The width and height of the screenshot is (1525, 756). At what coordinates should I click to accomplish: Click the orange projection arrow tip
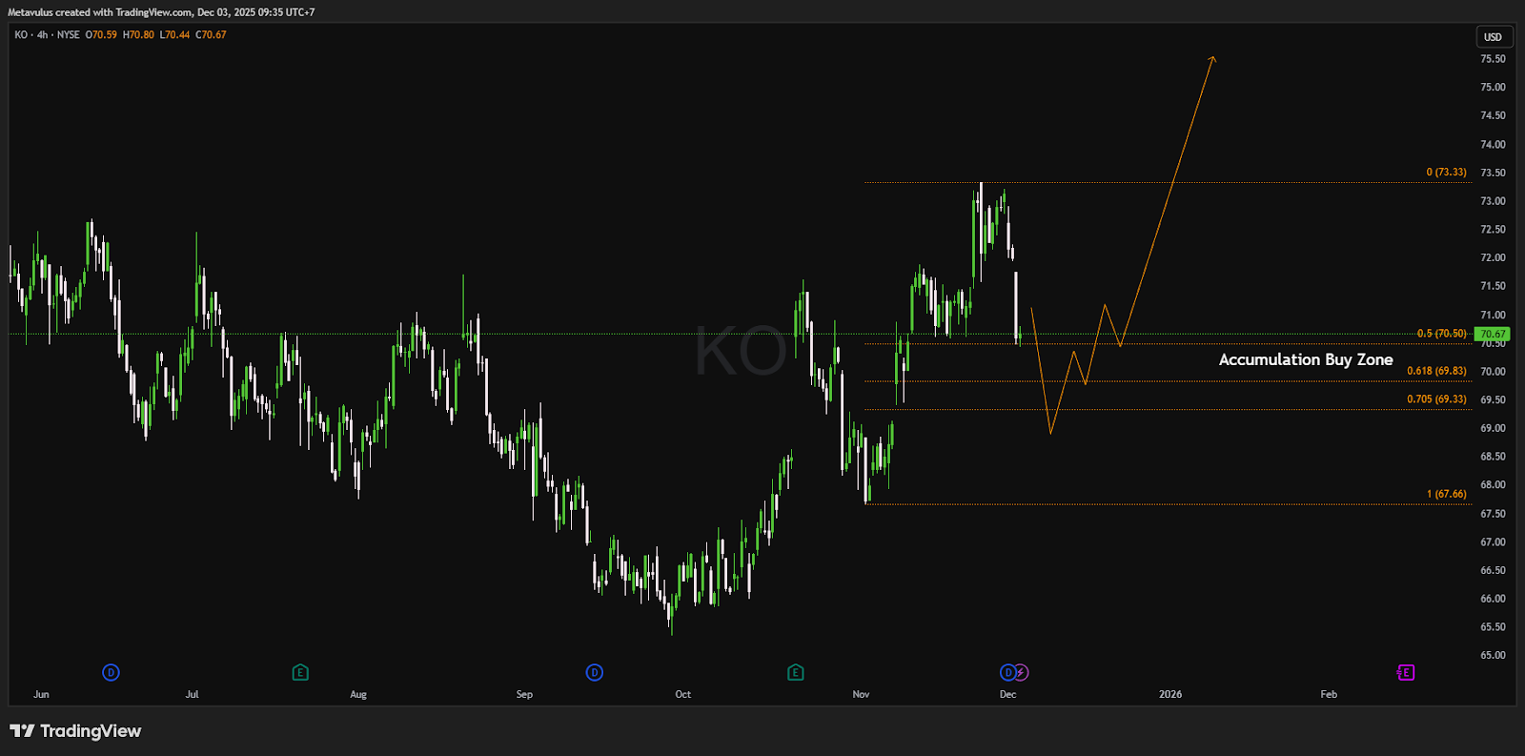[1212, 58]
